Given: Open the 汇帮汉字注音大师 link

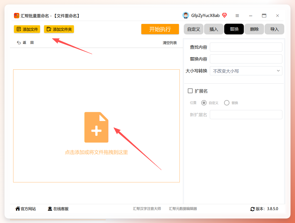Looking at the screenshot, I should 147,209.
